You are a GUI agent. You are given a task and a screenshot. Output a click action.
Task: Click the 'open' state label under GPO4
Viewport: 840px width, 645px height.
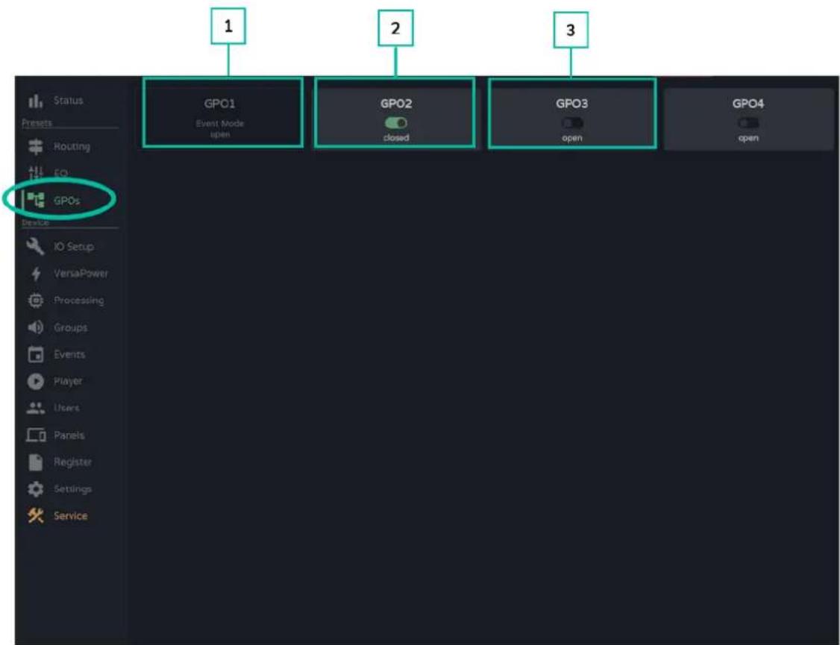click(747, 138)
